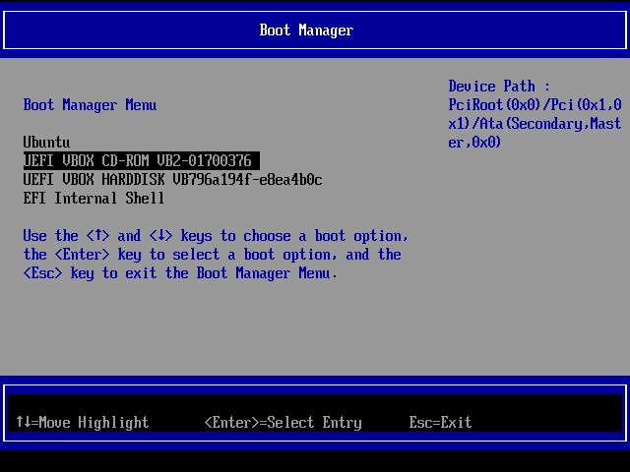Click the <Esc> key text in instructions
The height and width of the screenshot is (472, 630).
(42, 273)
